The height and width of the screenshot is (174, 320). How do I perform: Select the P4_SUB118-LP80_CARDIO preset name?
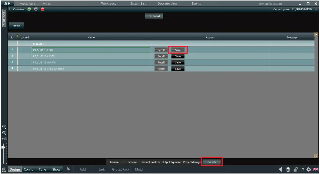(x=48, y=69)
